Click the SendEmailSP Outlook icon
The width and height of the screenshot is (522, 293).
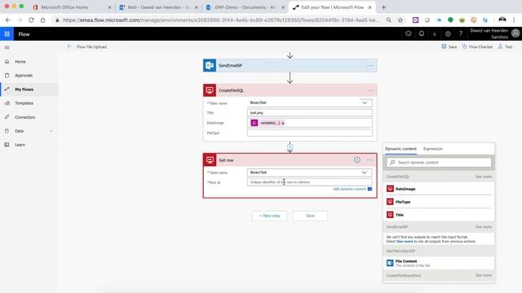click(x=210, y=65)
